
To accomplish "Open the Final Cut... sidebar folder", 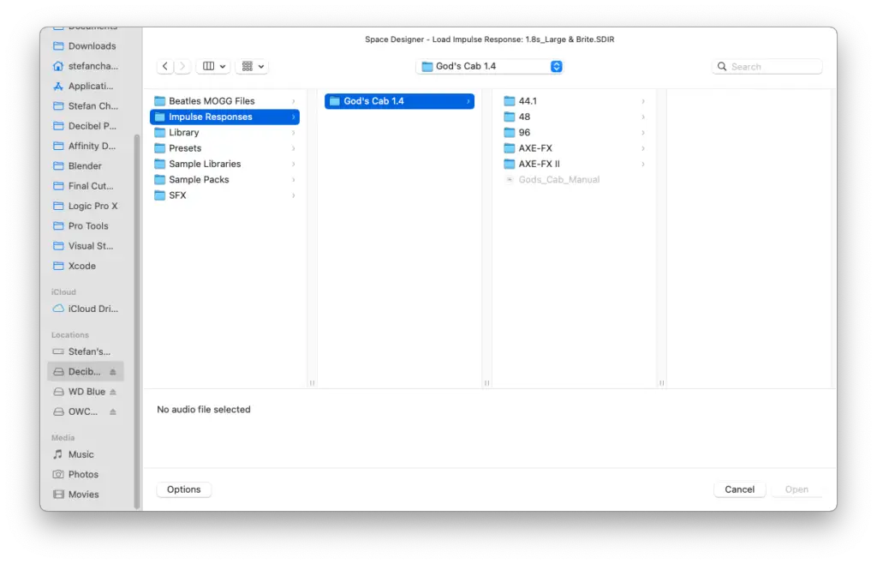I will pos(85,186).
